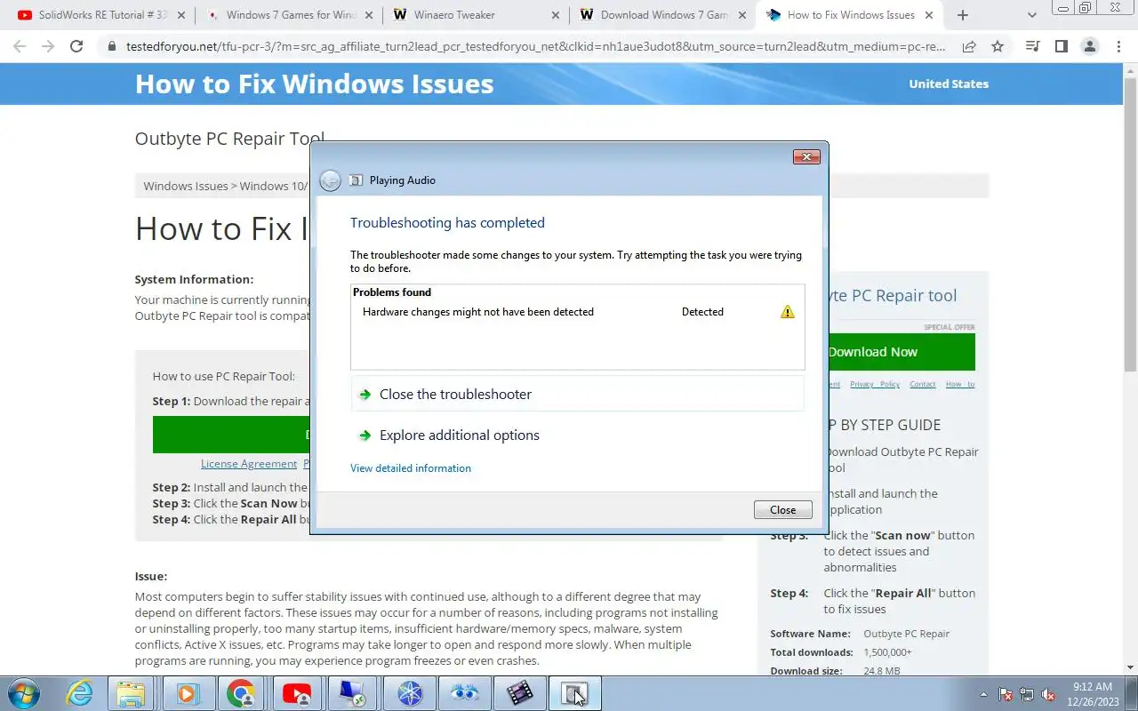Launch Internet Explorer from the taskbar

click(x=80, y=693)
